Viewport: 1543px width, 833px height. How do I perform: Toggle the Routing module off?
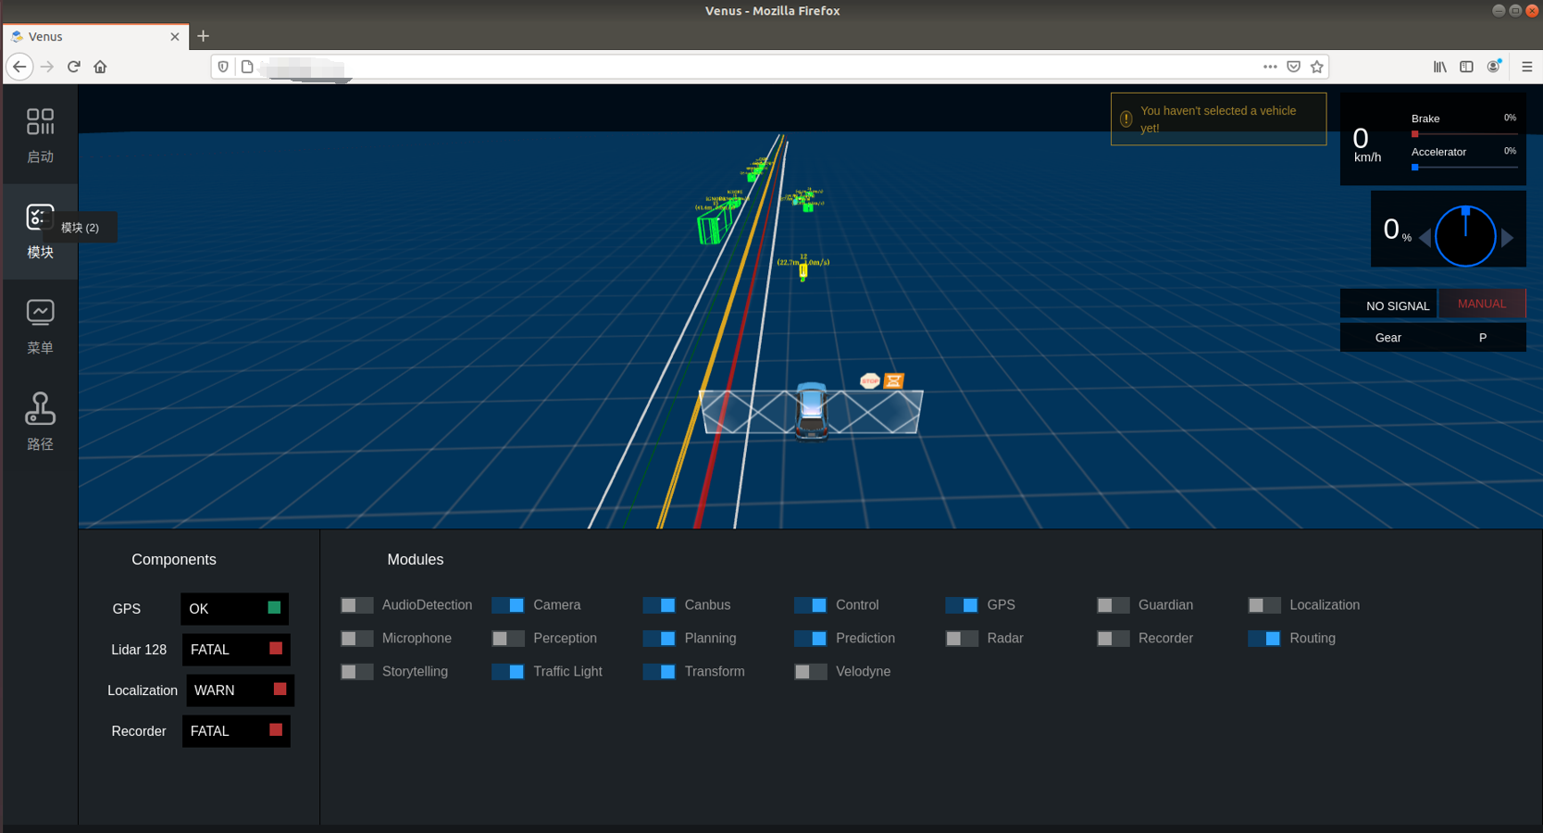(x=1264, y=639)
